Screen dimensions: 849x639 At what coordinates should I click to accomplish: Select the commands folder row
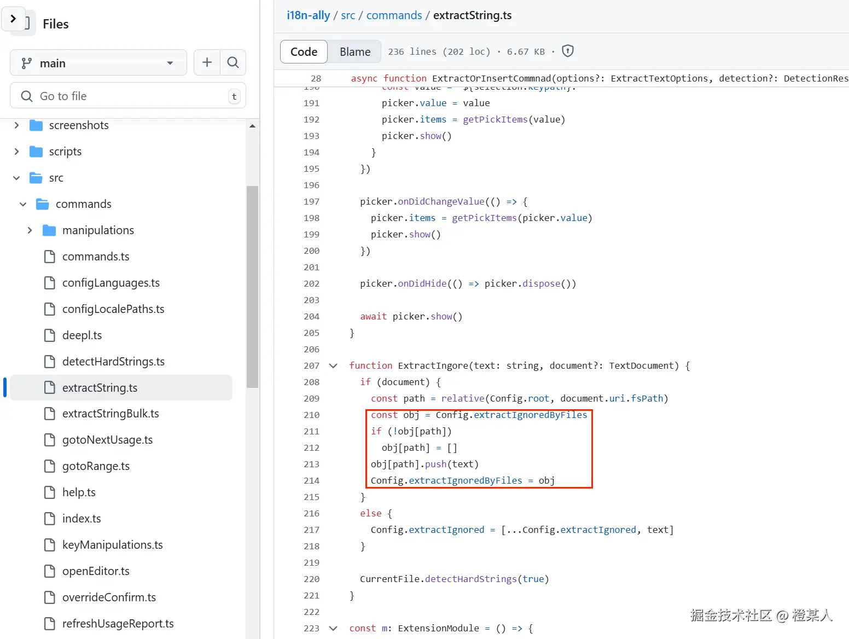coord(121,204)
